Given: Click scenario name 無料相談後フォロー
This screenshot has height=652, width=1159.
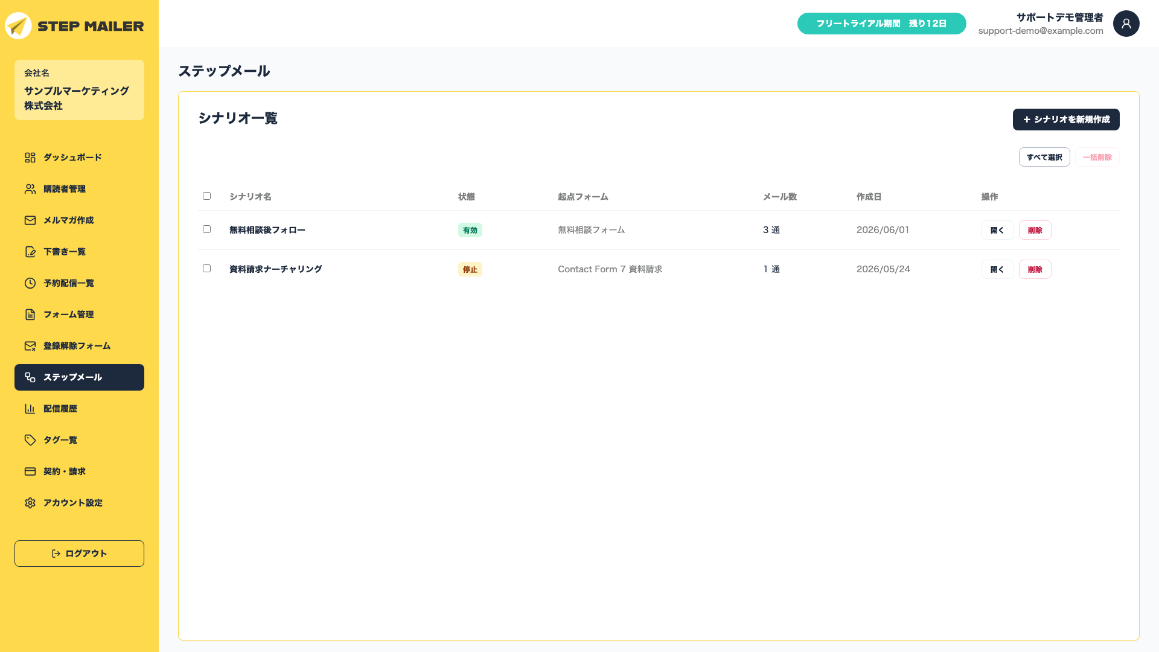Looking at the screenshot, I should (x=267, y=230).
